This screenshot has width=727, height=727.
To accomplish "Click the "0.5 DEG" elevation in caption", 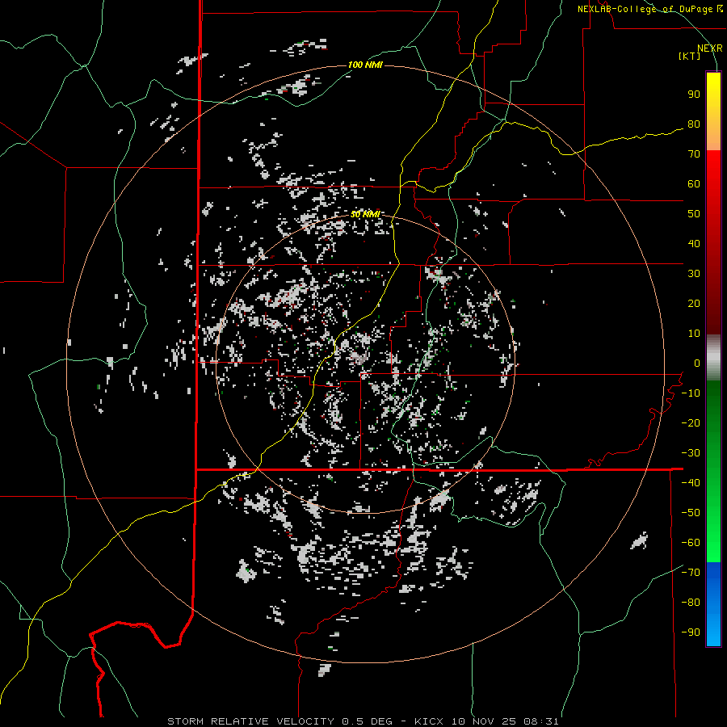I will click(x=368, y=721).
